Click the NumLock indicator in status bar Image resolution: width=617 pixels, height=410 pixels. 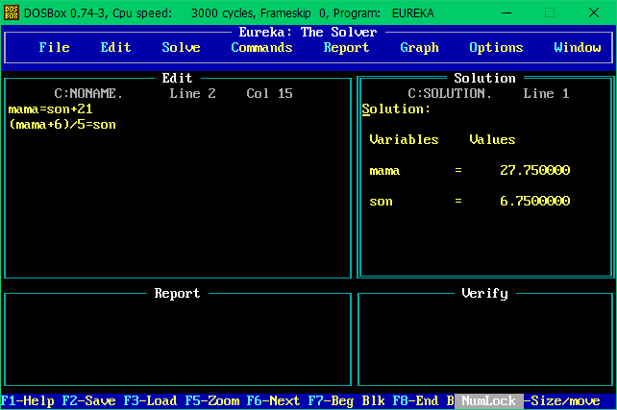point(489,401)
